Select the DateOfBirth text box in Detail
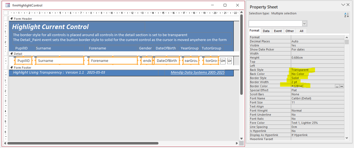Viewport: 354px width, 148px height. [167, 61]
